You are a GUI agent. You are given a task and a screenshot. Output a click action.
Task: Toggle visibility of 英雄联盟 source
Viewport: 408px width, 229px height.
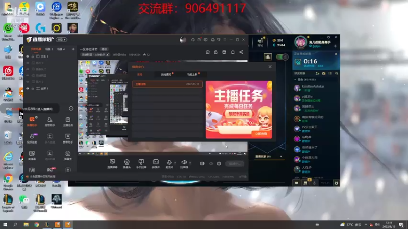tap(28, 75)
